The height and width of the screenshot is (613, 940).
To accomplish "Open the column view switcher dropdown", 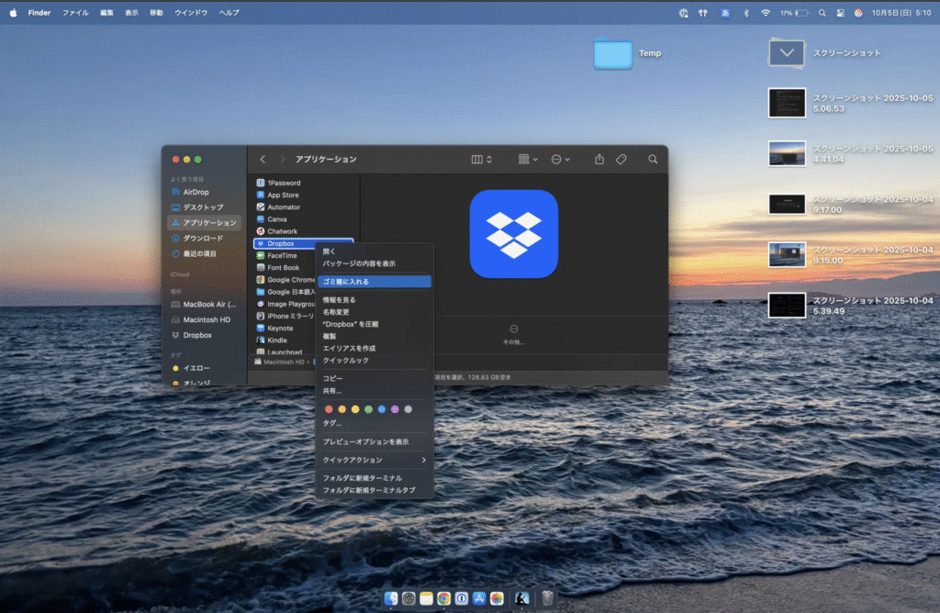I will pos(482,159).
